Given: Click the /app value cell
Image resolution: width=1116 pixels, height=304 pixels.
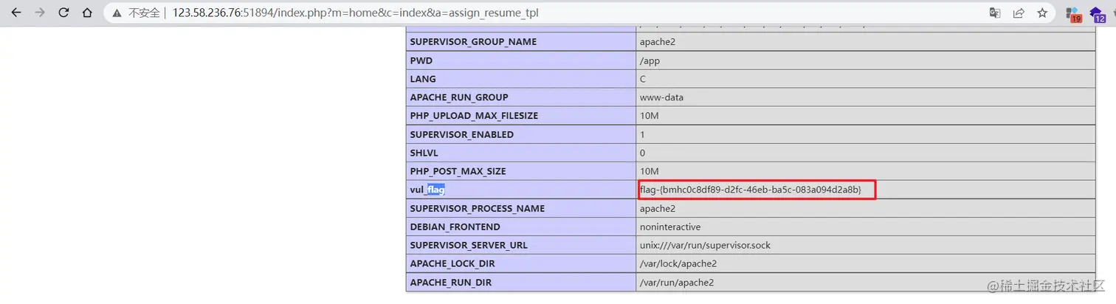Looking at the screenshot, I should tap(866, 61).
